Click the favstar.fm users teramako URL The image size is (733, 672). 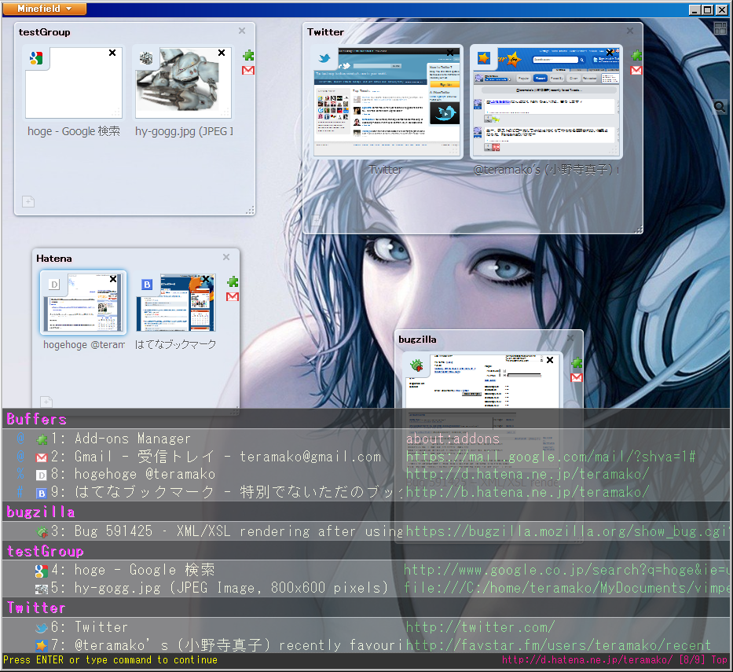point(558,645)
